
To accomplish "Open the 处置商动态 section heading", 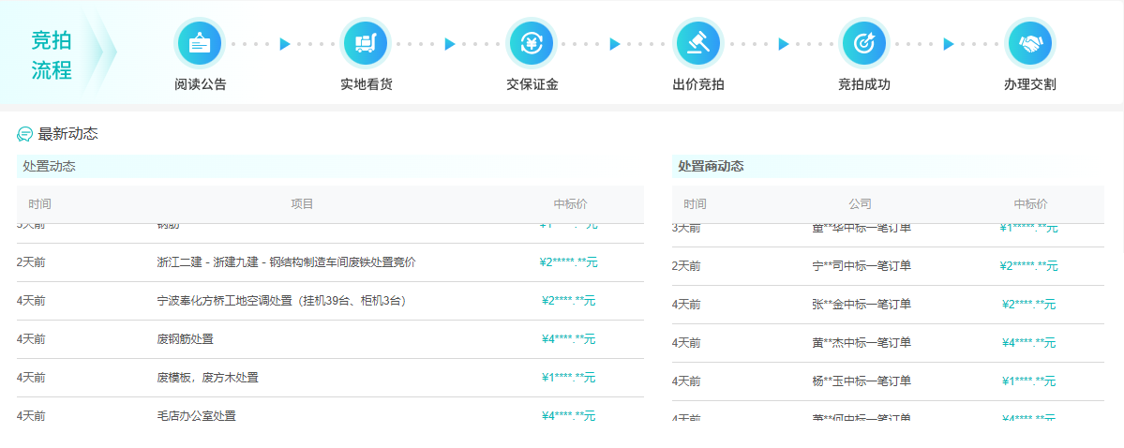I will pyautogui.click(x=711, y=166).
